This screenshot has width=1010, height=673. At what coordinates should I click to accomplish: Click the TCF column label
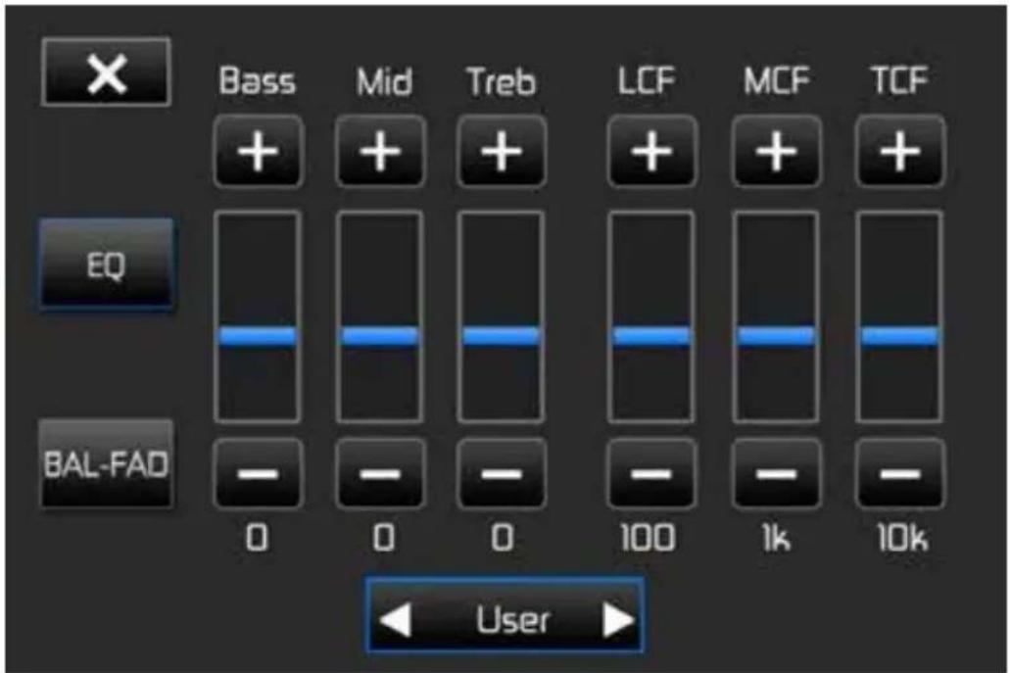[898, 80]
